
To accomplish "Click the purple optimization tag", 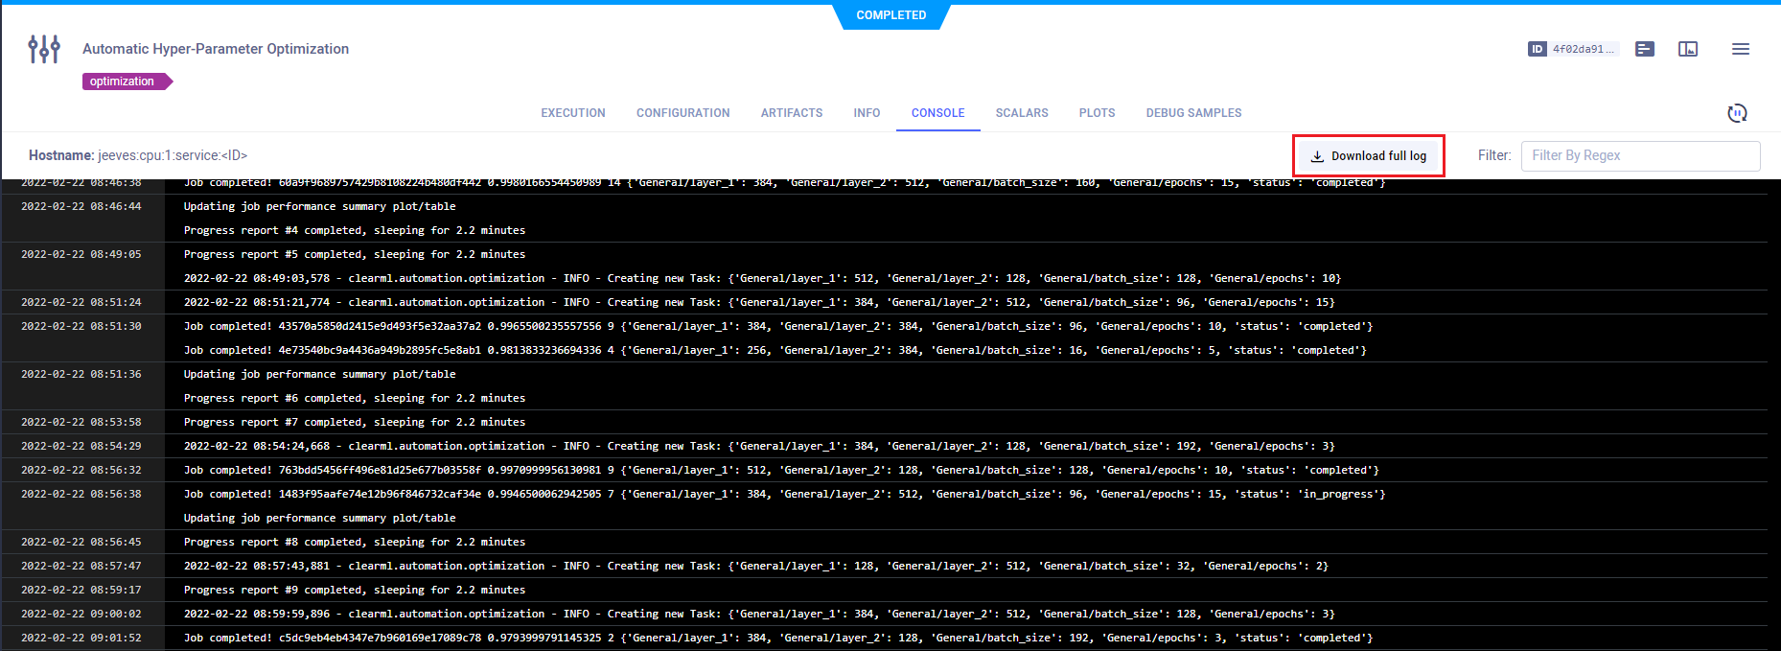I will point(123,81).
